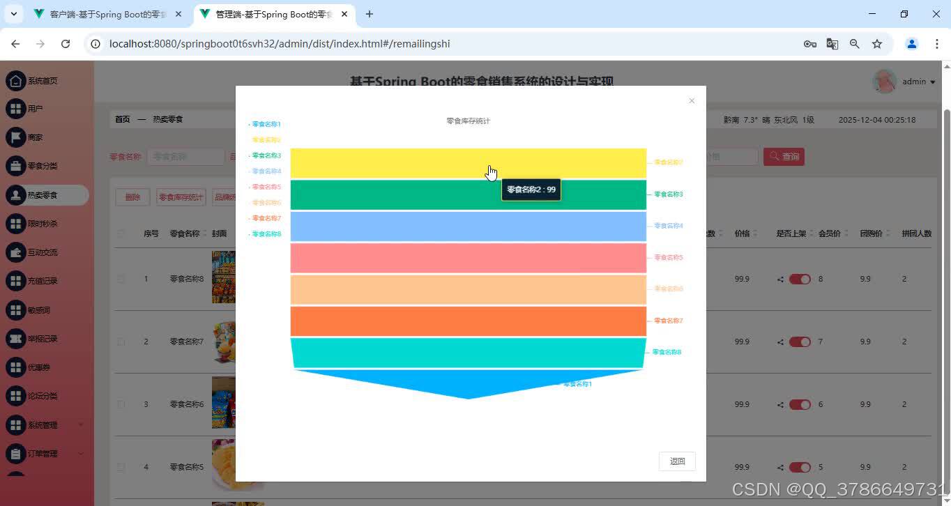Close the 零食库存统计 dialog with X
Image resolution: width=951 pixels, height=506 pixels.
(x=692, y=101)
